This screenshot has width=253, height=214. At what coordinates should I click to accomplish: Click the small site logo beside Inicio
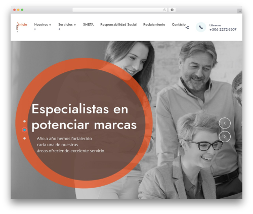pos(17,27)
